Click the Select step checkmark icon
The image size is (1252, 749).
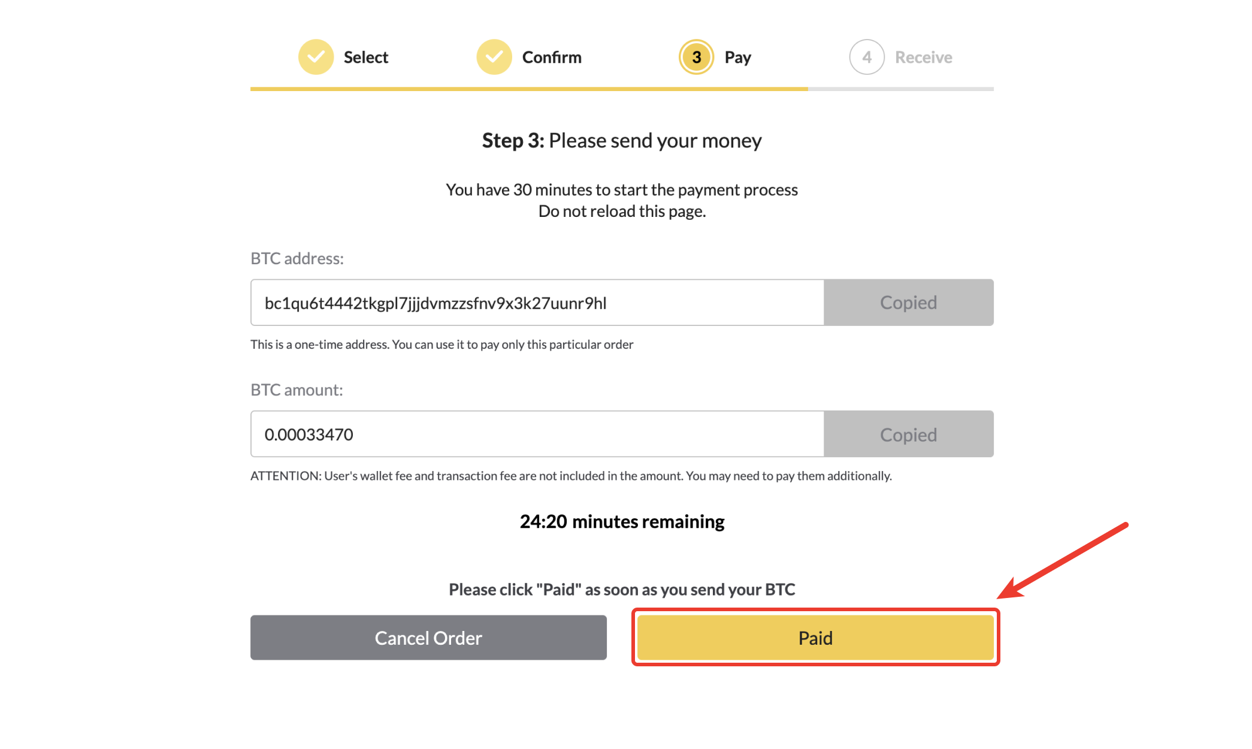click(x=316, y=57)
